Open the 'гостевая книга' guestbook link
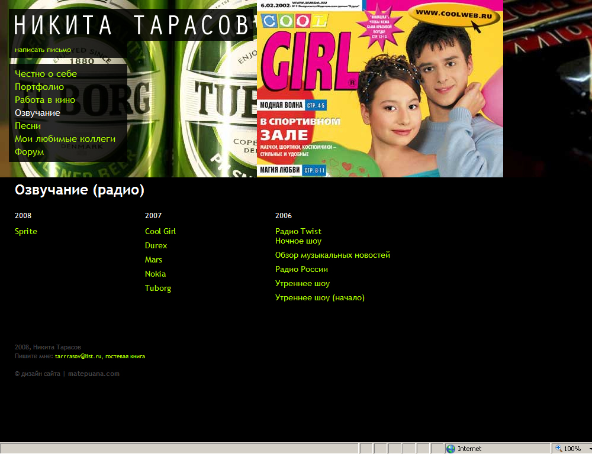The width and height of the screenshot is (592, 454). coord(125,356)
